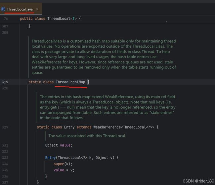Click 'static' keyword on line 319
Image resolution: width=215 pixels, height=185 pixels.
pos(34,82)
